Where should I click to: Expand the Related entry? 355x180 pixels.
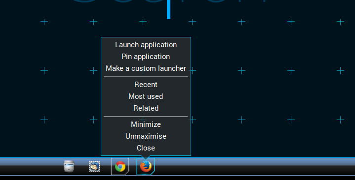click(x=146, y=108)
